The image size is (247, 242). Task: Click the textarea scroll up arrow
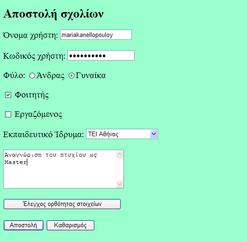[119, 154]
